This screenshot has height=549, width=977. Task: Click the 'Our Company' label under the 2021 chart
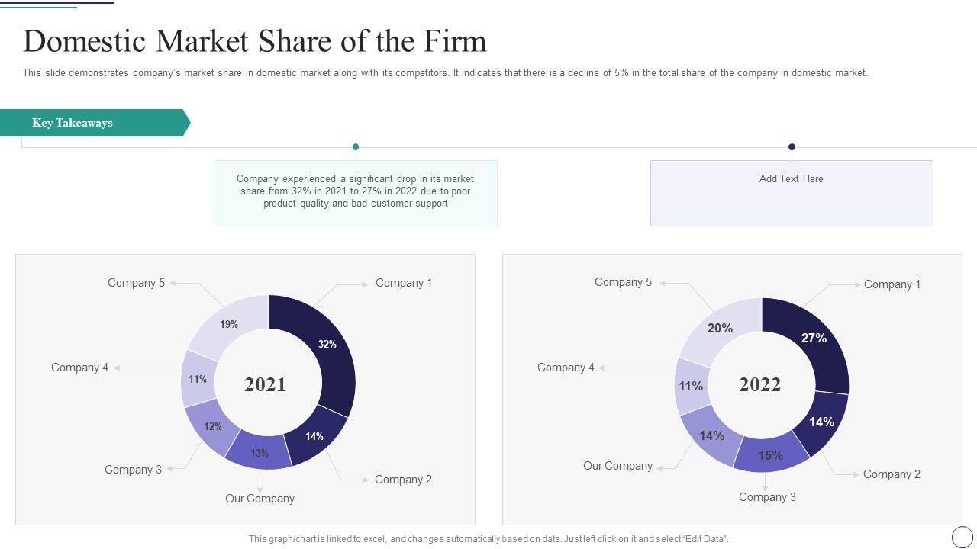click(x=260, y=499)
